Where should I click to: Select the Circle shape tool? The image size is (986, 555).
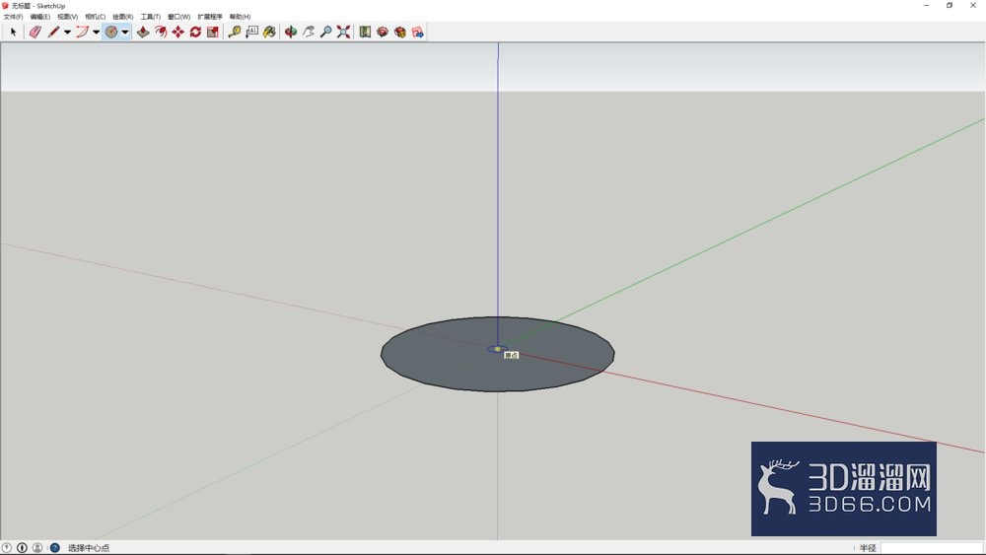pyautogui.click(x=111, y=32)
